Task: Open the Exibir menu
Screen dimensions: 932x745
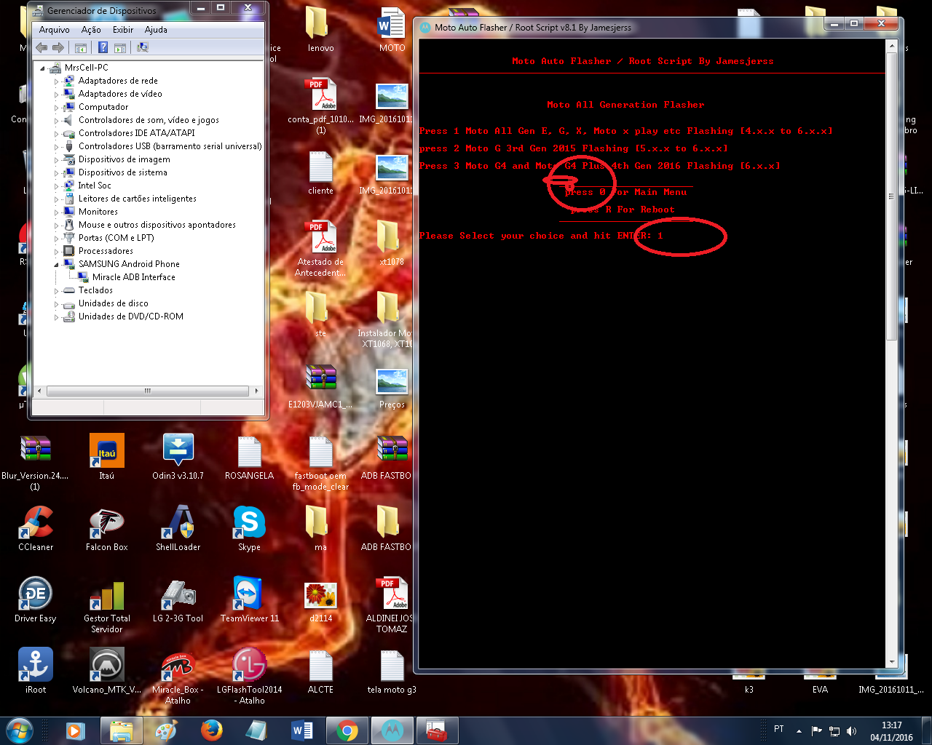Action: point(122,30)
